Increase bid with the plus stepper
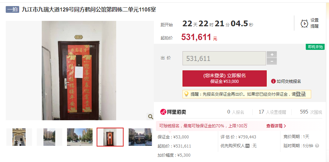Viewport: 329px width, 162px height. pos(272,55)
